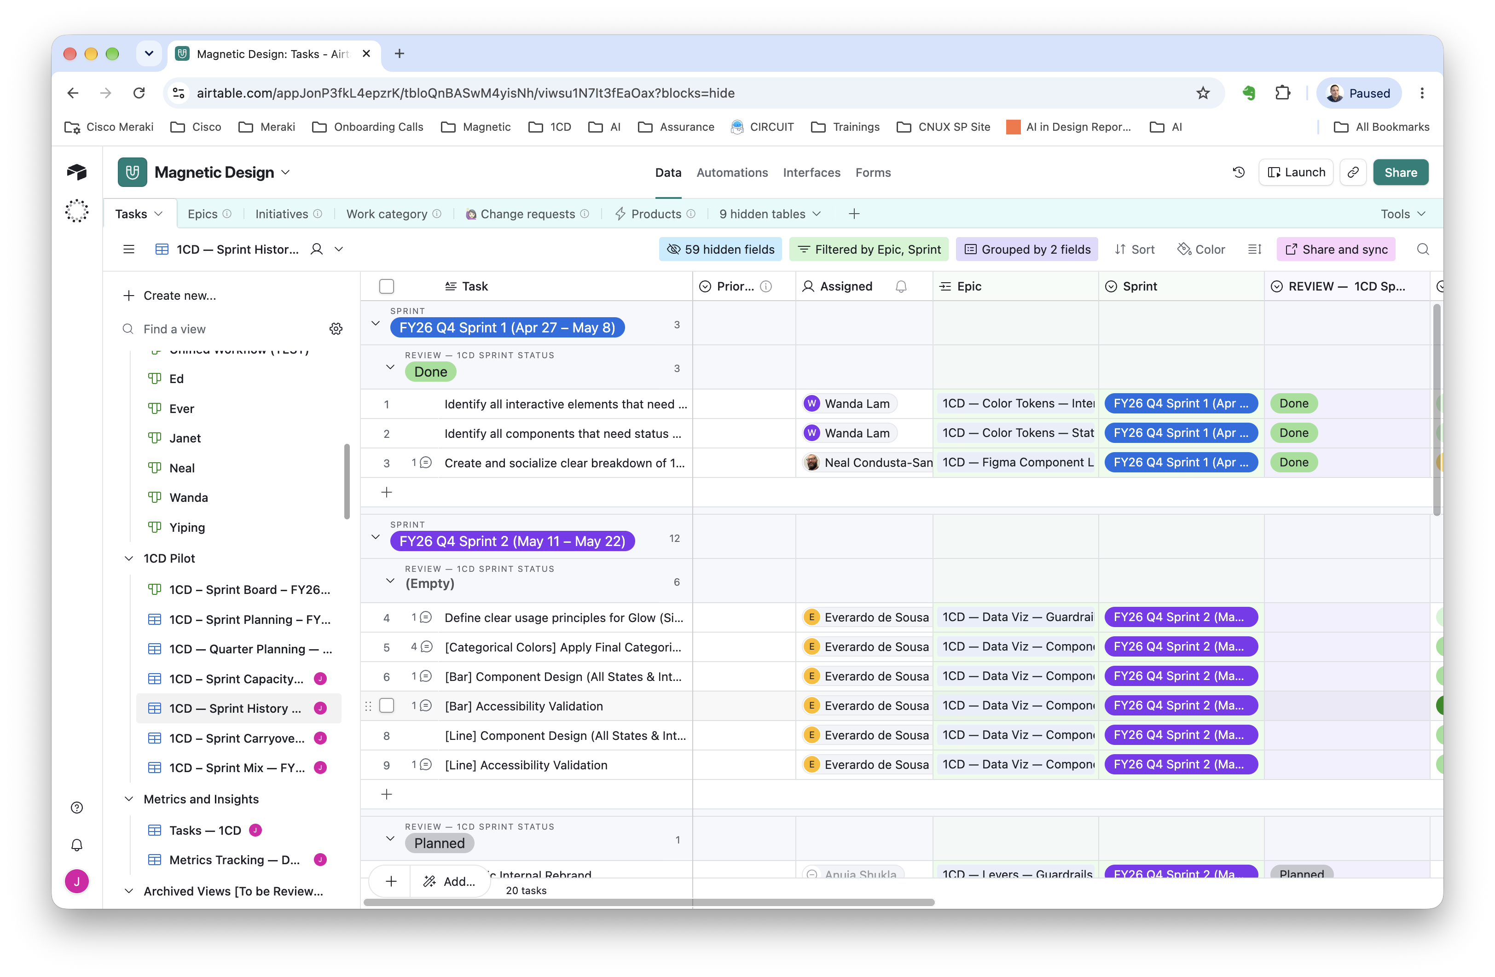1495x977 pixels.
Task: Bookmark this page star icon
Action: pos(1202,93)
